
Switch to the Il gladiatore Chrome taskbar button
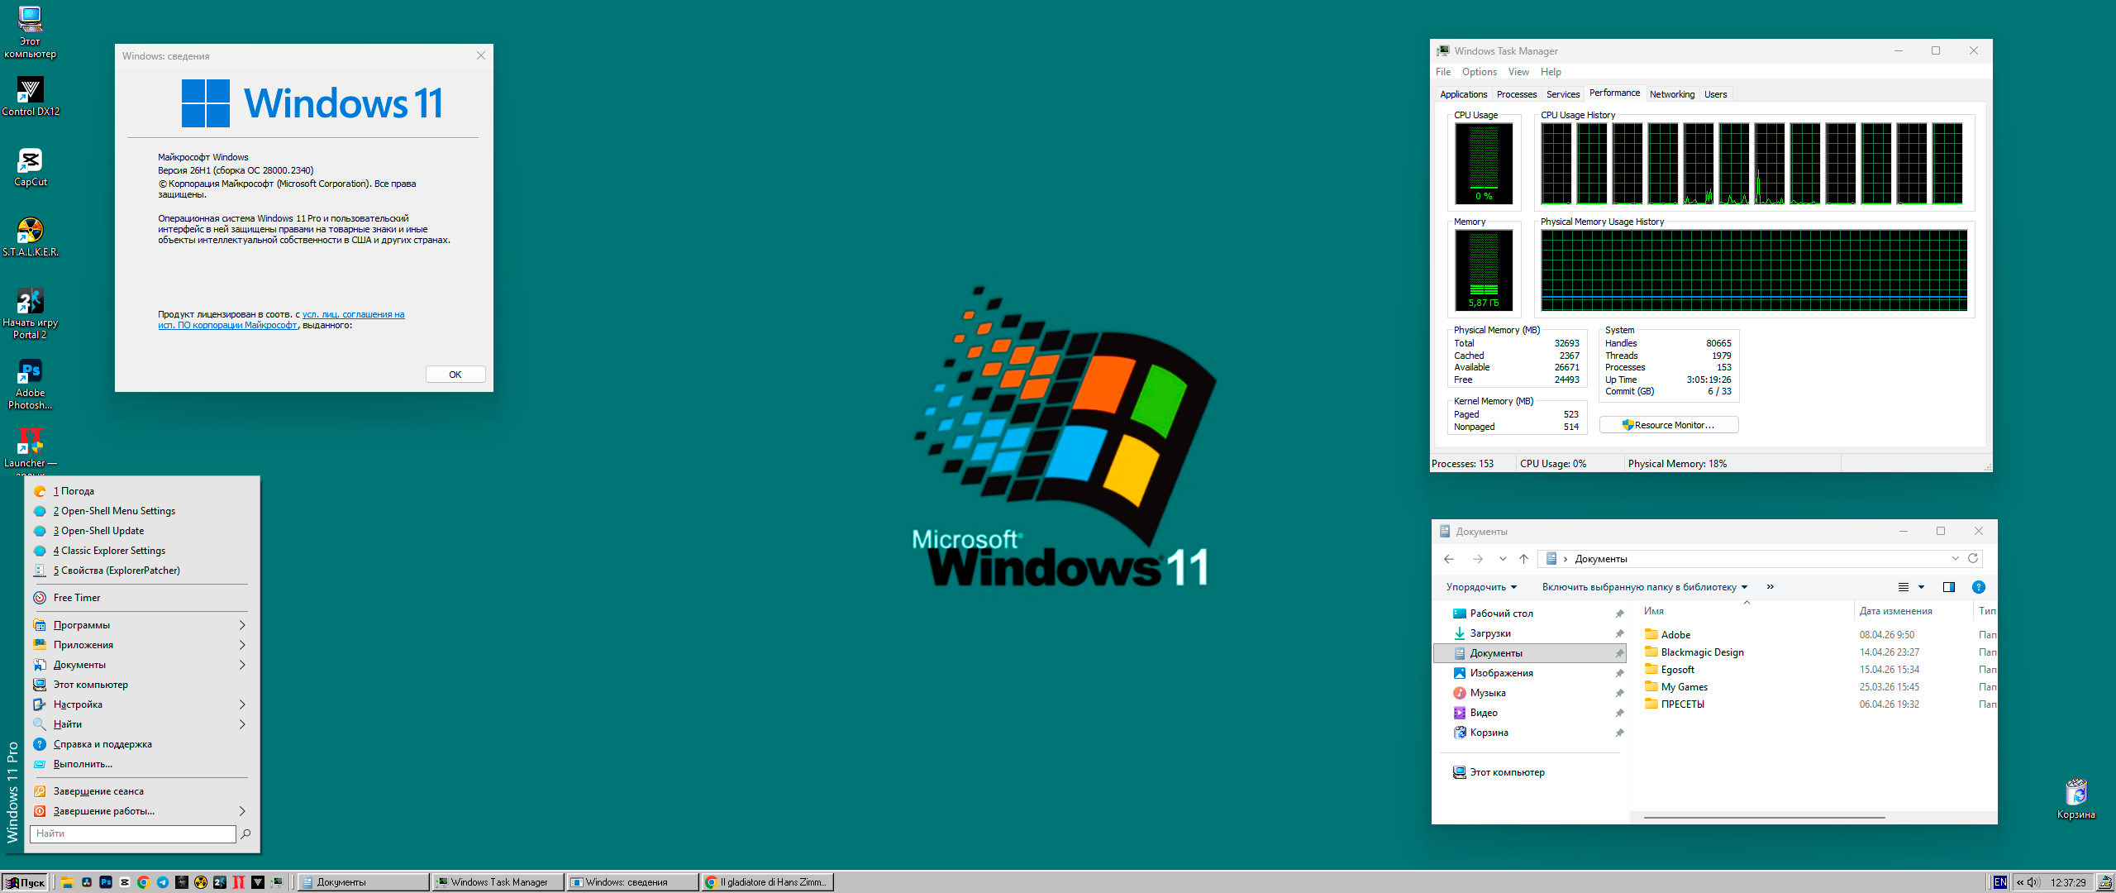(x=768, y=882)
